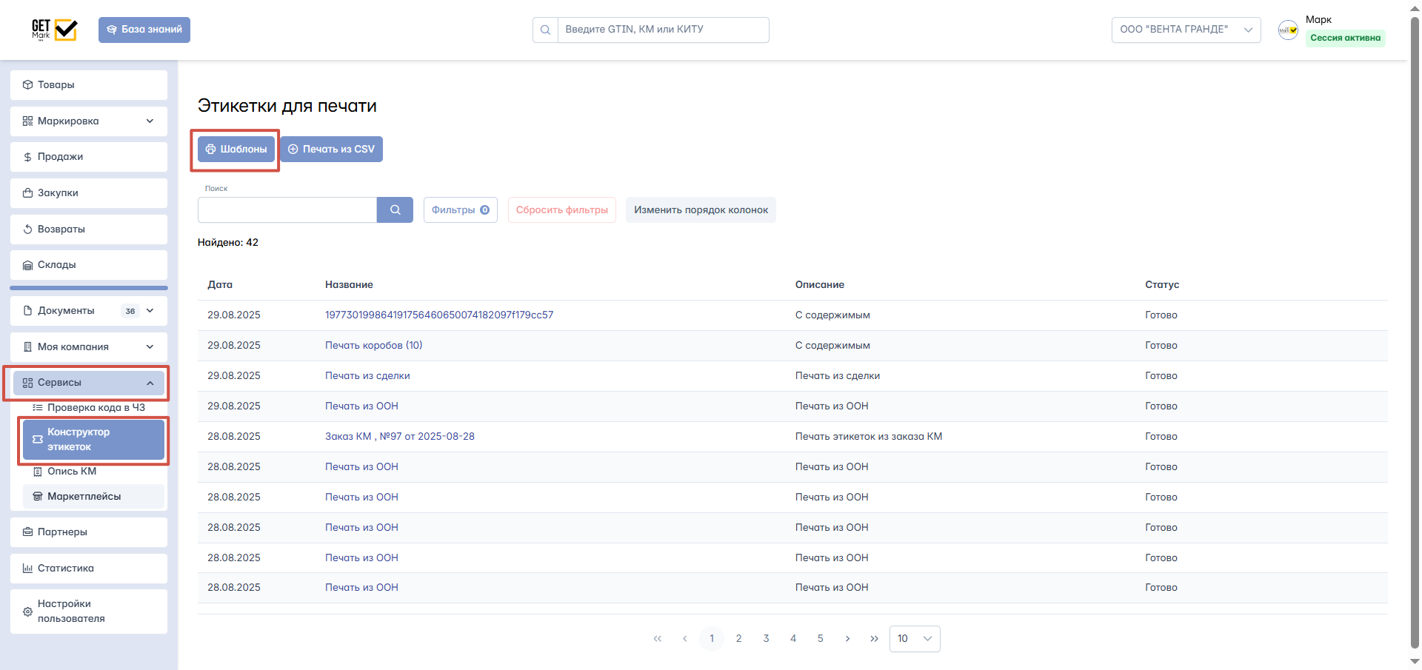Click the Товары box icon
1422x670 pixels.
point(27,85)
